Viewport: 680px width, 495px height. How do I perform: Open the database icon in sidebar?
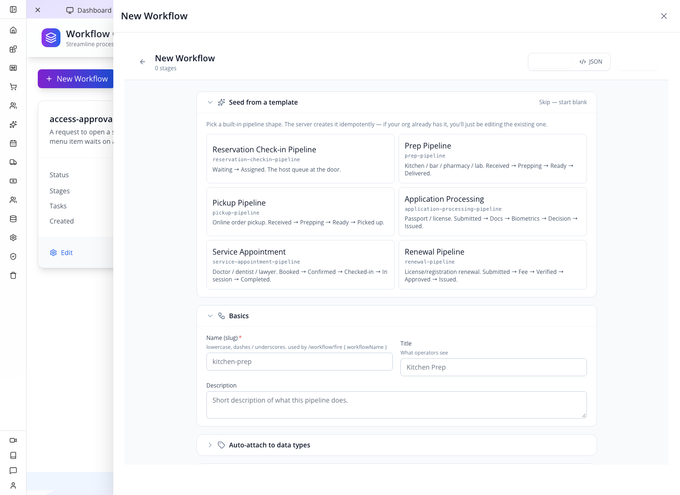[x=13, y=219]
